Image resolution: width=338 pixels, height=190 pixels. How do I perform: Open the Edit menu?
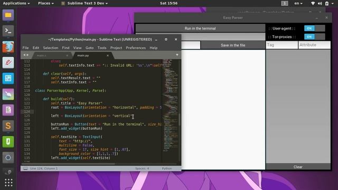pos(36,48)
